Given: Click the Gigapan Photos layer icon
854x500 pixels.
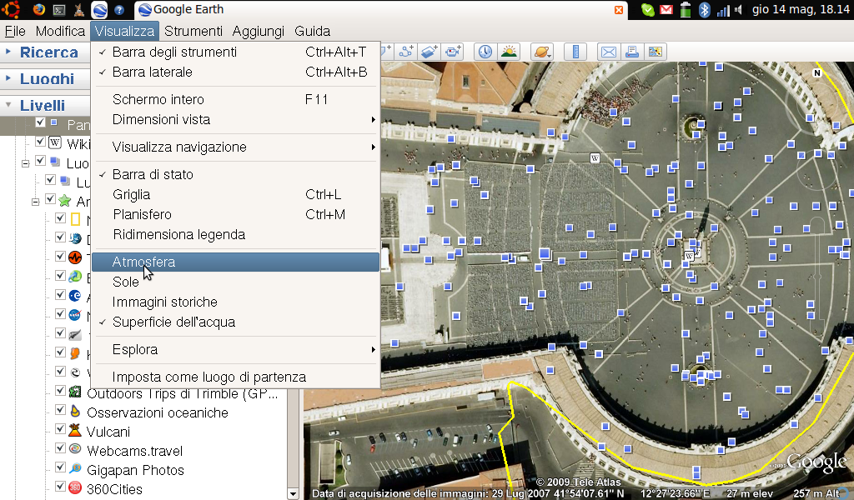Looking at the screenshot, I should (75, 469).
